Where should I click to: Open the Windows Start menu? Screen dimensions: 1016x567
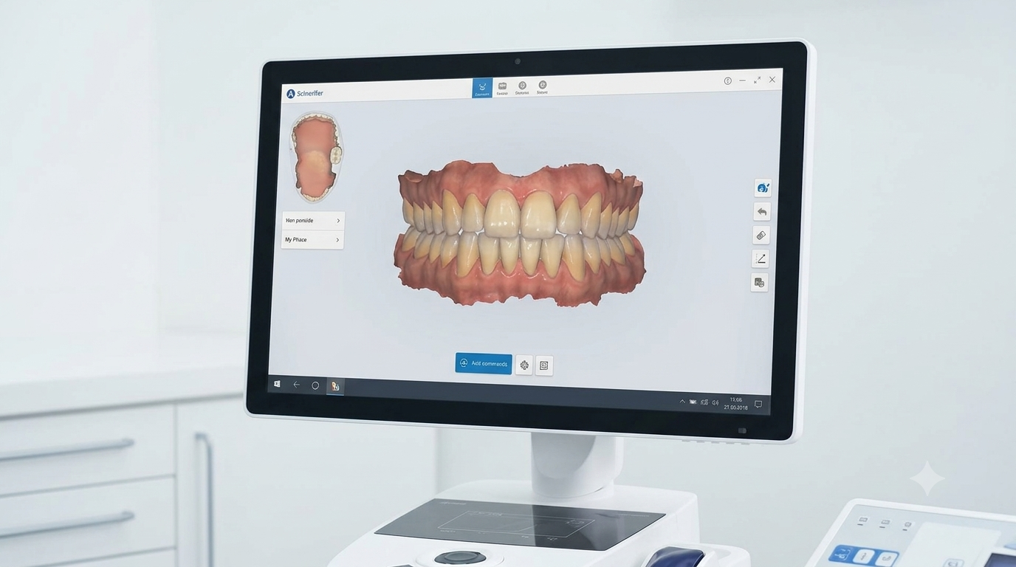pyautogui.click(x=278, y=384)
